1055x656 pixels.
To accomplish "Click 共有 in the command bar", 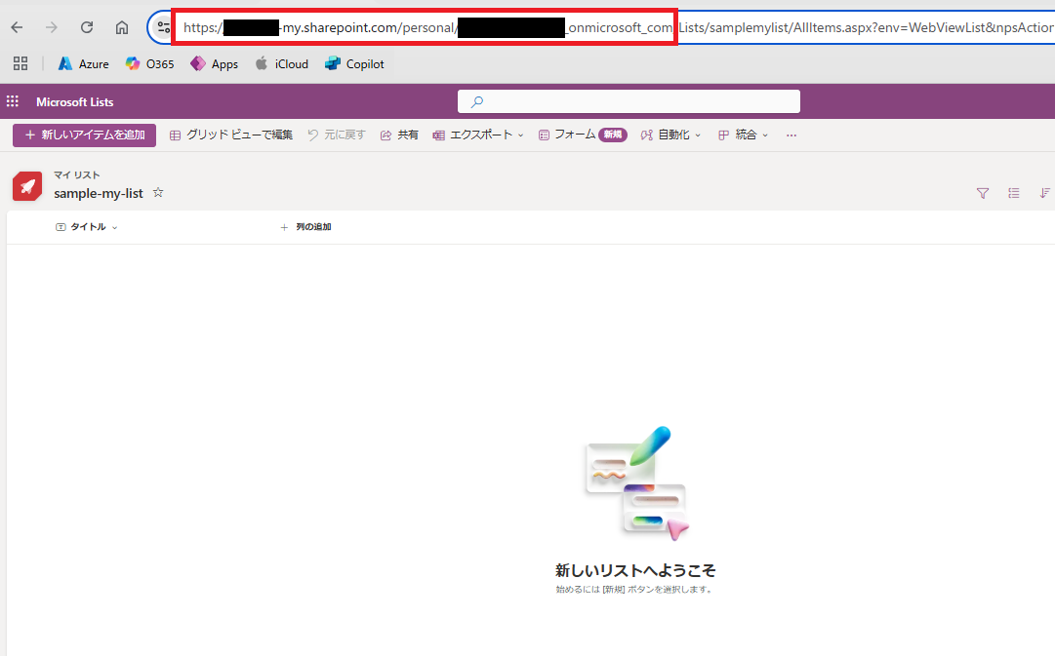I will pos(399,135).
